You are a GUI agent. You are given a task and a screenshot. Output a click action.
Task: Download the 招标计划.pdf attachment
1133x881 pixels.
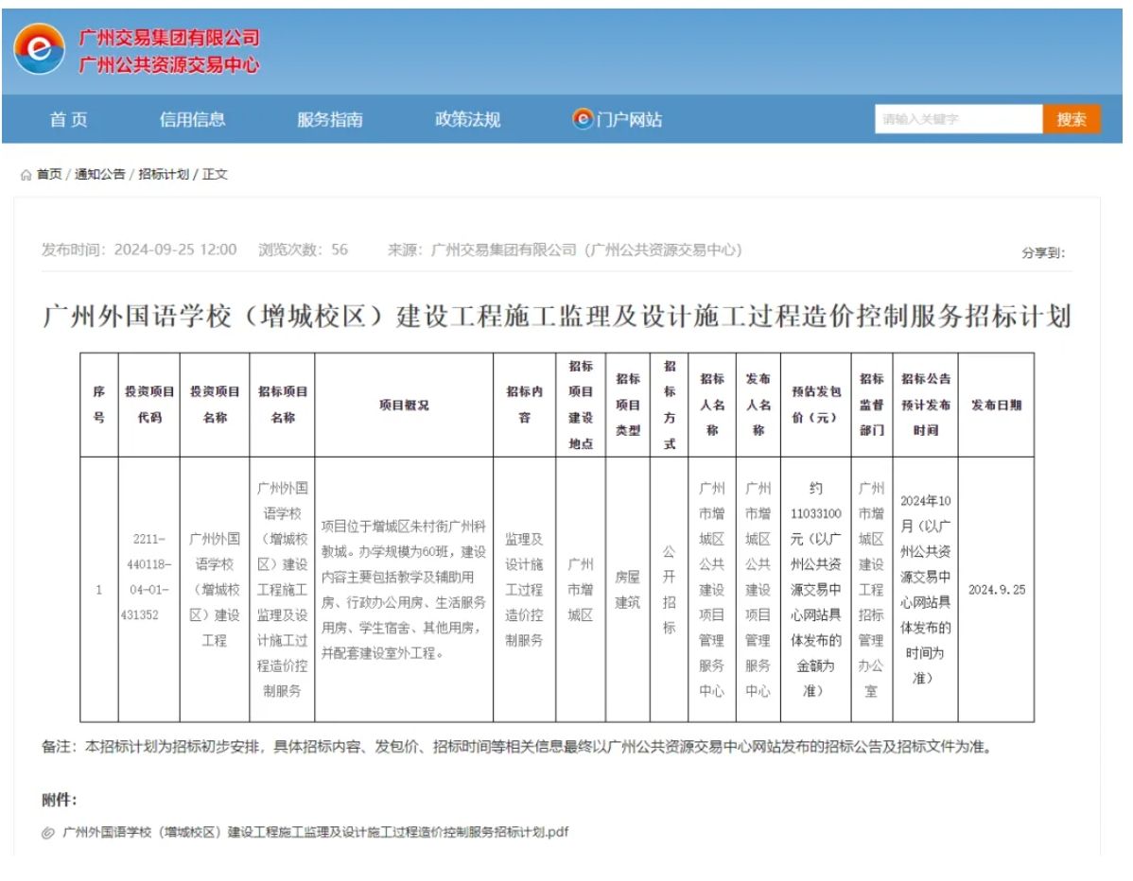(x=316, y=832)
